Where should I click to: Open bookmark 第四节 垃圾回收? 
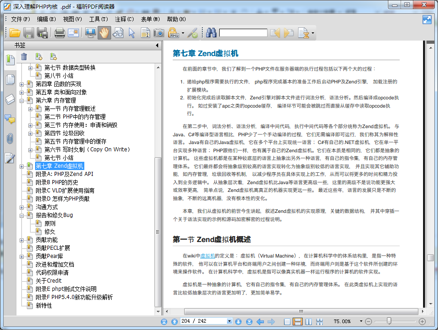pyautogui.click(x=64, y=133)
